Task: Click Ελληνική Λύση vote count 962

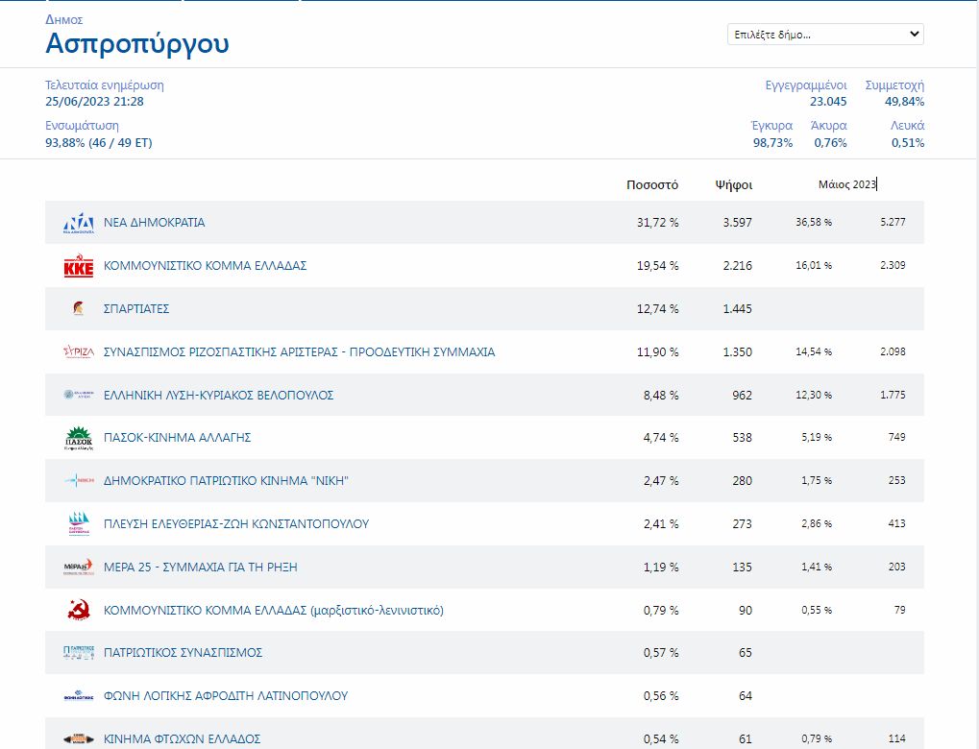Action: coord(743,395)
